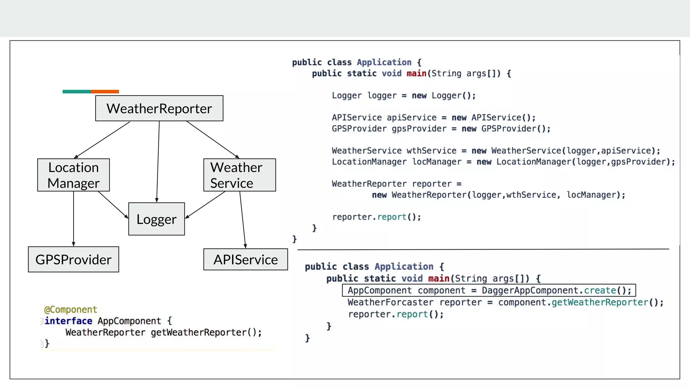This screenshot has width=690, height=388.
Task: Click 'interface' keyword in AppComponent snippet
Action: [x=68, y=321]
